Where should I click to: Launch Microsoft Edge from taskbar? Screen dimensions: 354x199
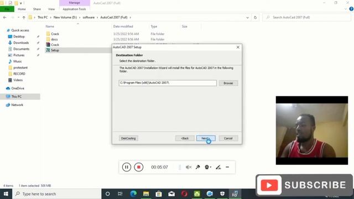133,194
